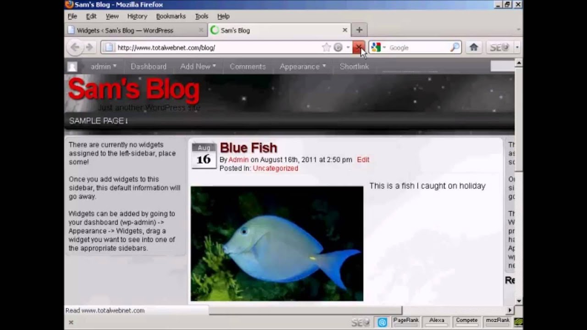Click the admin avatar icon

(72, 66)
